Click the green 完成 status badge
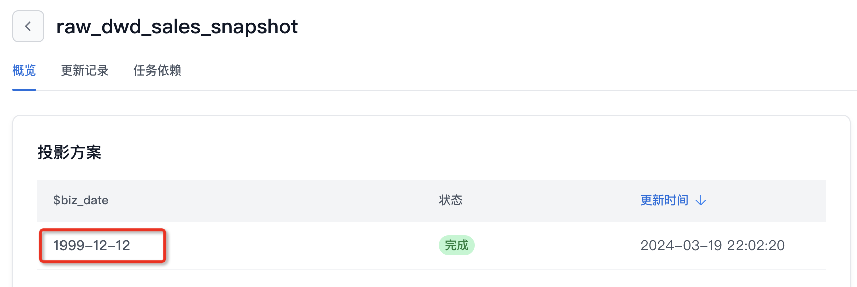The height and width of the screenshot is (287, 857). pyautogui.click(x=456, y=245)
